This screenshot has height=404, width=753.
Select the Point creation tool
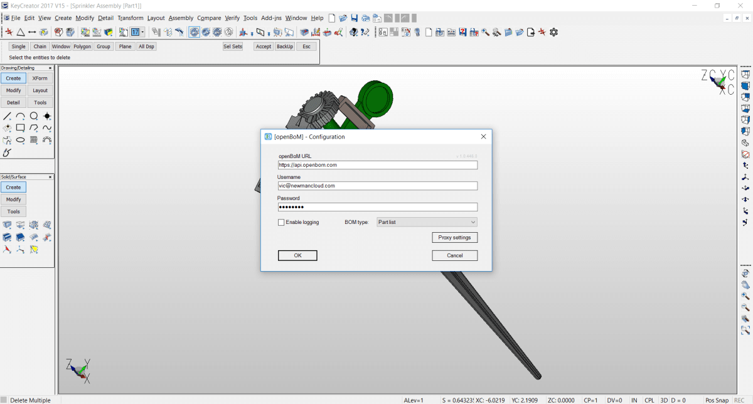click(x=47, y=116)
